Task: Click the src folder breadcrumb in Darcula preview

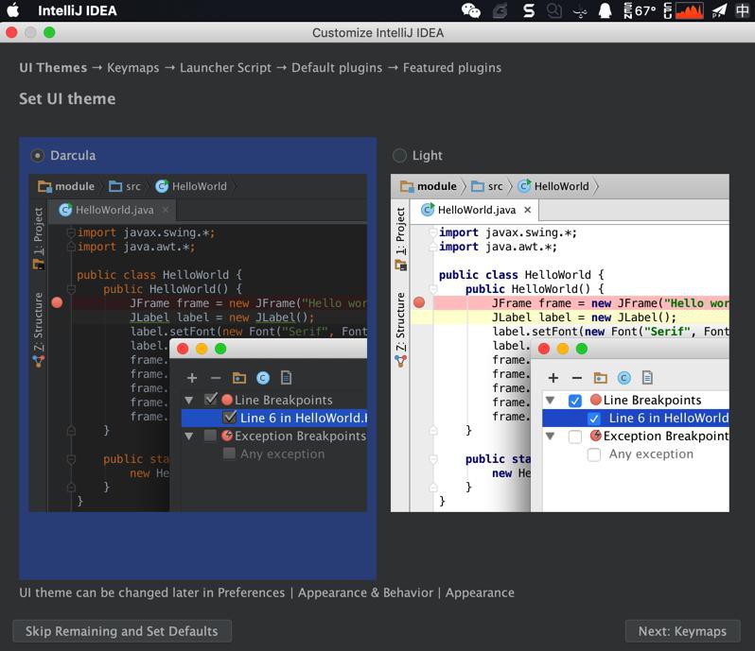Action: pyautogui.click(x=125, y=186)
